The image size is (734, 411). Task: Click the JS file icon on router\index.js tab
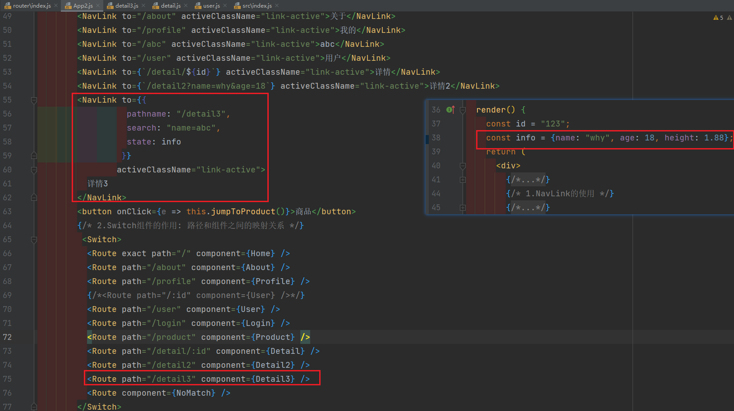(8, 5)
